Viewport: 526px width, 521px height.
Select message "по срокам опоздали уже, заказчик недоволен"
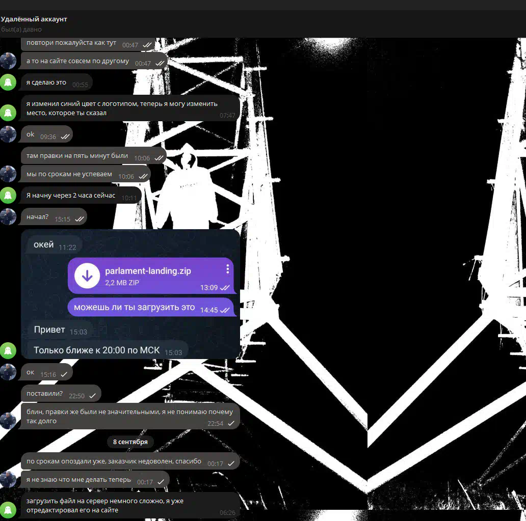pyautogui.click(x=130, y=461)
